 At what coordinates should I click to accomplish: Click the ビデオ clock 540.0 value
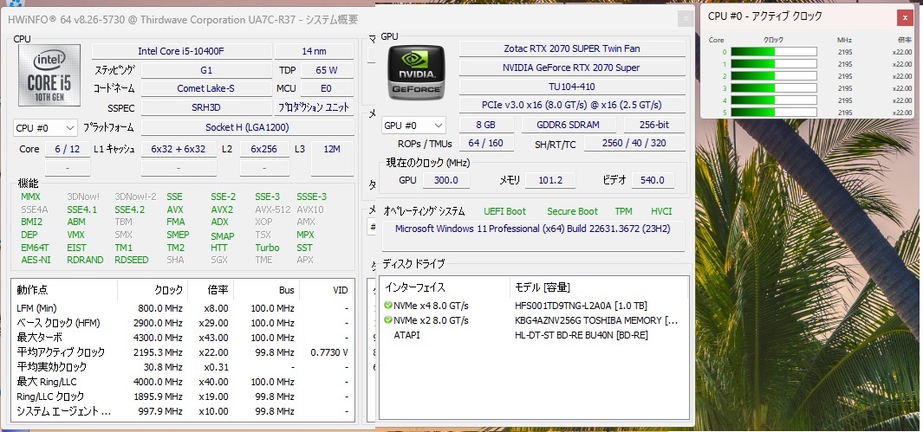pyautogui.click(x=653, y=180)
